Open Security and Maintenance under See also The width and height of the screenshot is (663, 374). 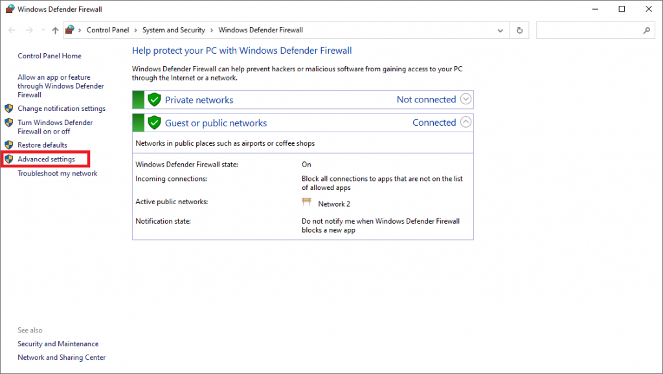[58, 344]
